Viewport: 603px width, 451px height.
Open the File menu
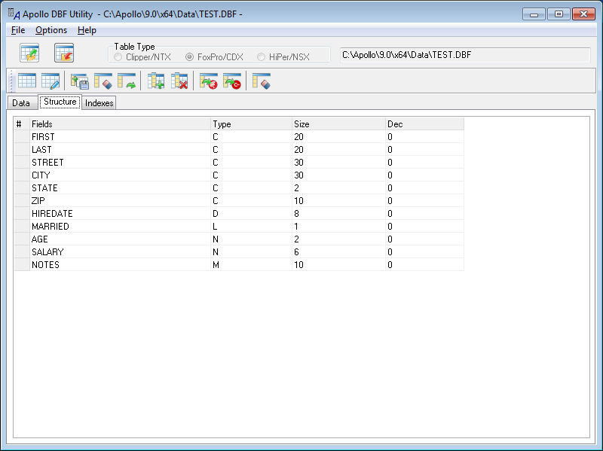coord(18,30)
